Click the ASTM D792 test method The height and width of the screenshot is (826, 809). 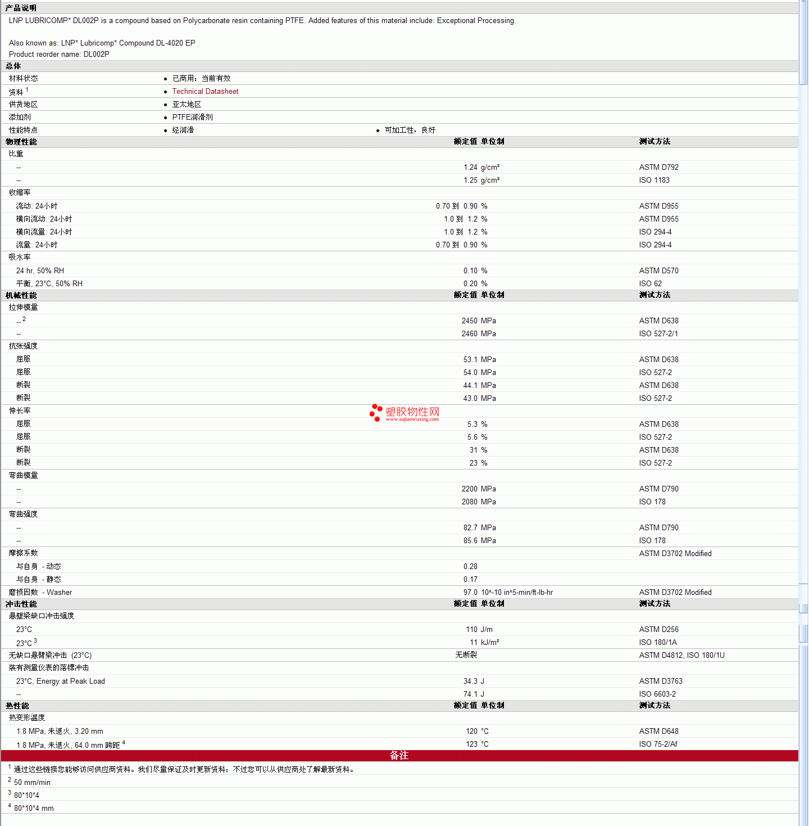(x=658, y=167)
